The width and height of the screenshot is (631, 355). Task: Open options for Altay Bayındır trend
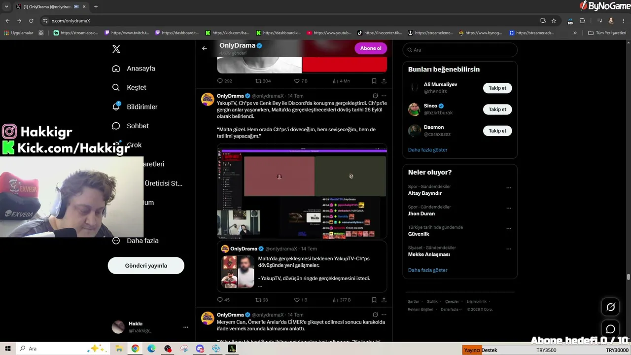pos(509,187)
